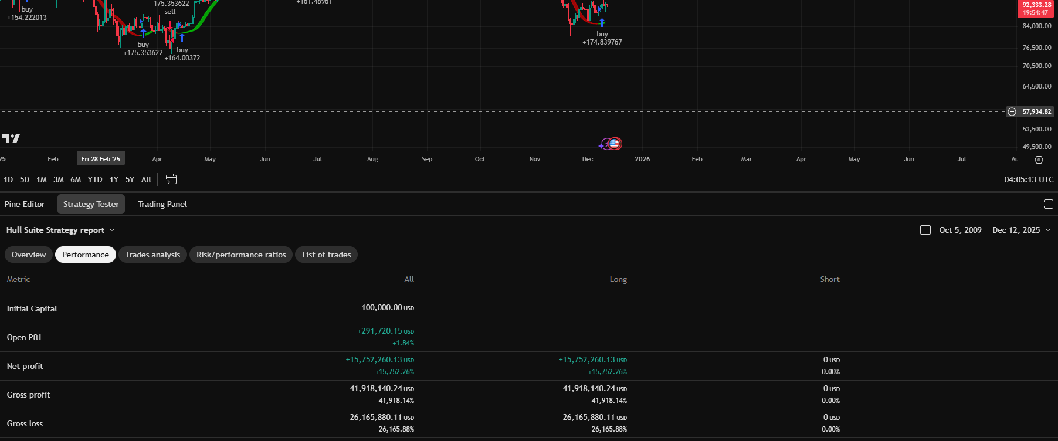Image resolution: width=1058 pixels, height=441 pixels.
Task: Open the Risk/performance ratios tab
Action: pos(241,255)
